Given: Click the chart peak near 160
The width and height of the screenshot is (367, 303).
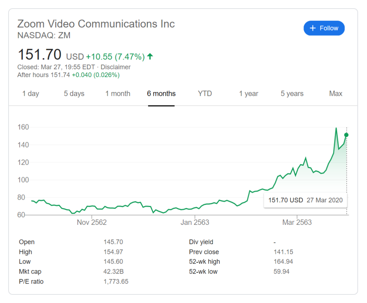Looking at the screenshot, I should pos(336,128).
